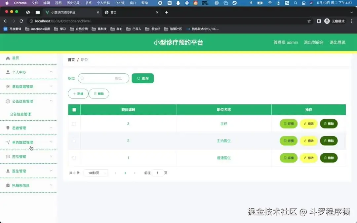Open the Wi-Fi status menu

coord(270,3)
